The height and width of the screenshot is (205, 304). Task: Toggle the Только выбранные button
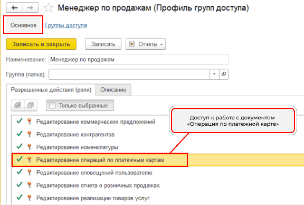(80, 106)
